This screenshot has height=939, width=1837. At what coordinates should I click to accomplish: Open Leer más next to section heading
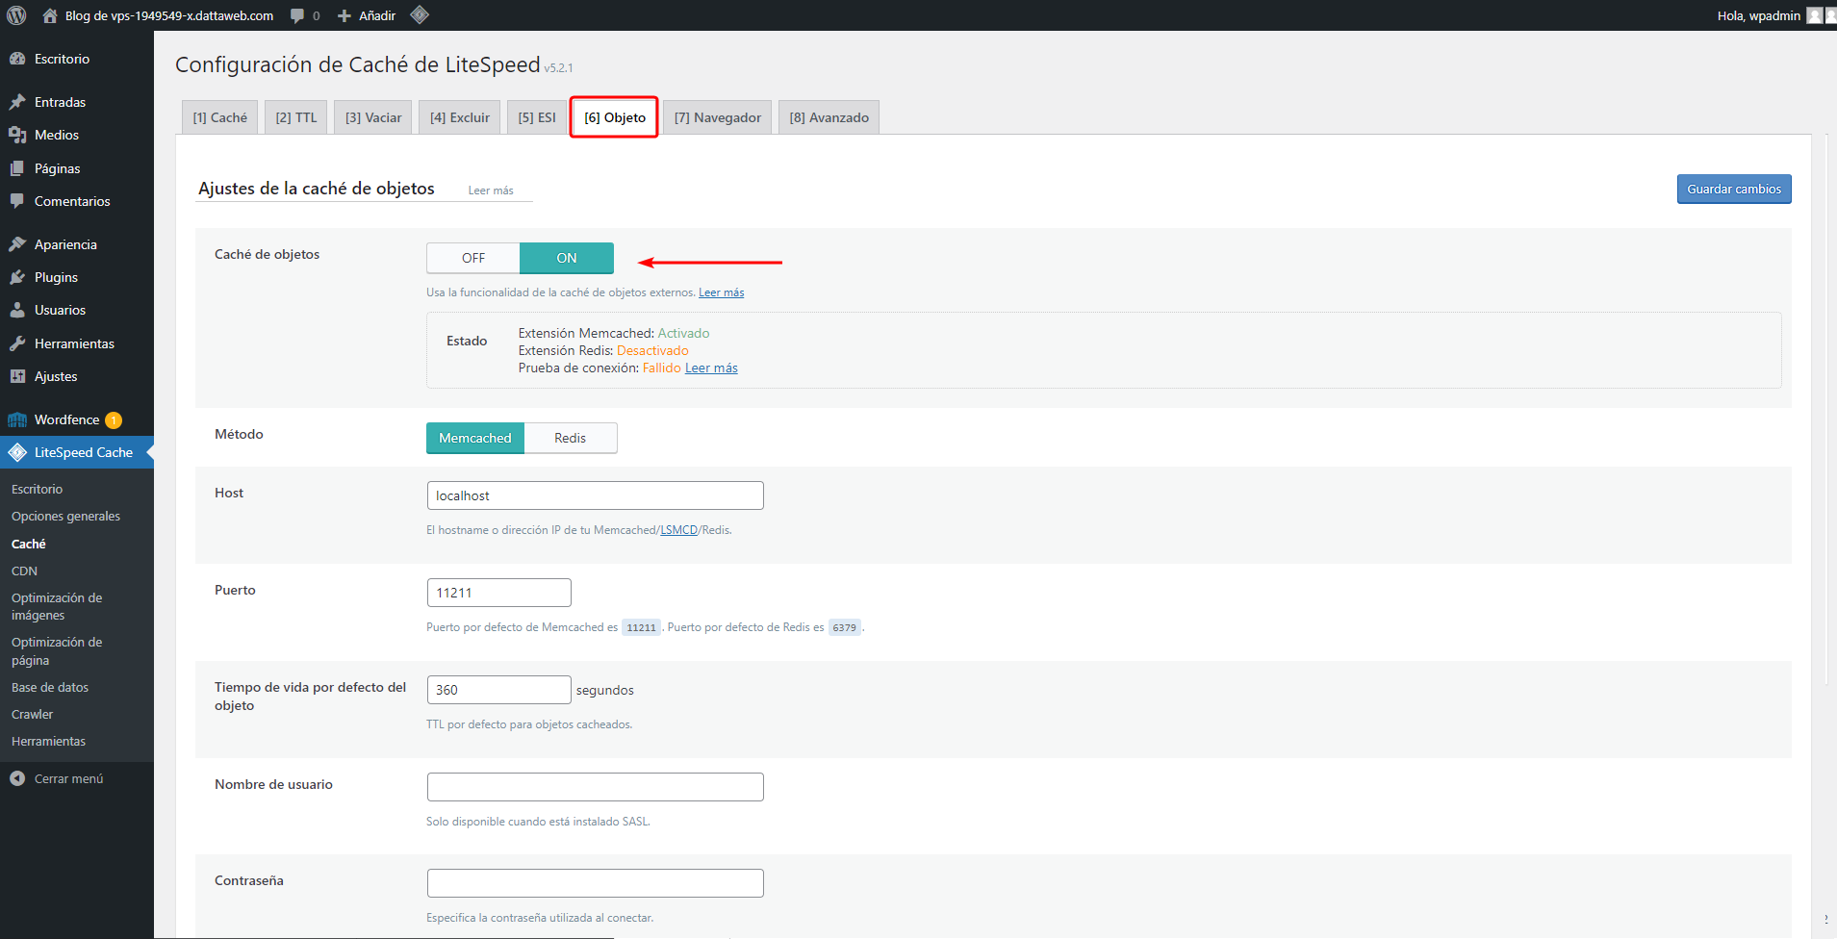coord(491,190)
